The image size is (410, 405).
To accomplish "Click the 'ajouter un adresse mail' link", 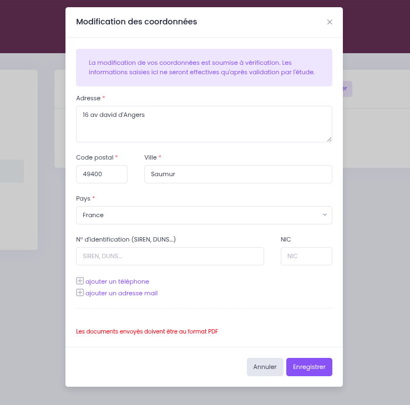I will coord(122,293).
